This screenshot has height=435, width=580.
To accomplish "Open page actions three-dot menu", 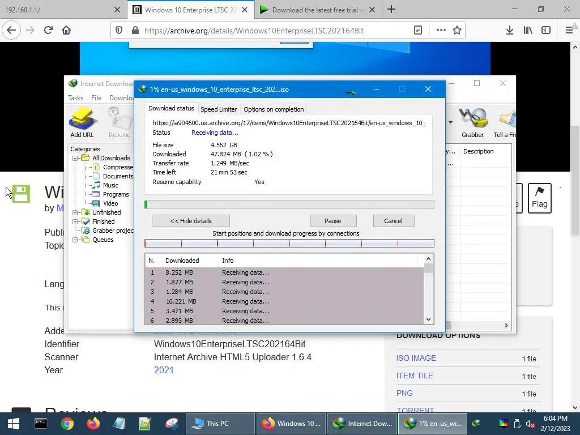I will [x=441, y=31].
